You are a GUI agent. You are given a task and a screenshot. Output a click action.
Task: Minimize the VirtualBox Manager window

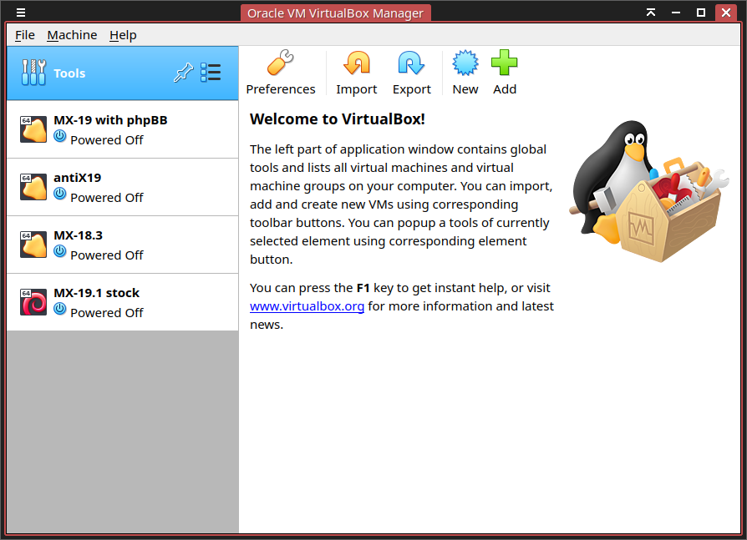click(675, 13)
